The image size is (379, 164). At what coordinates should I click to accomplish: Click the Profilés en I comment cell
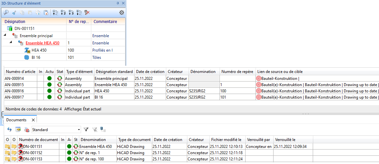[x=108, y=50]
